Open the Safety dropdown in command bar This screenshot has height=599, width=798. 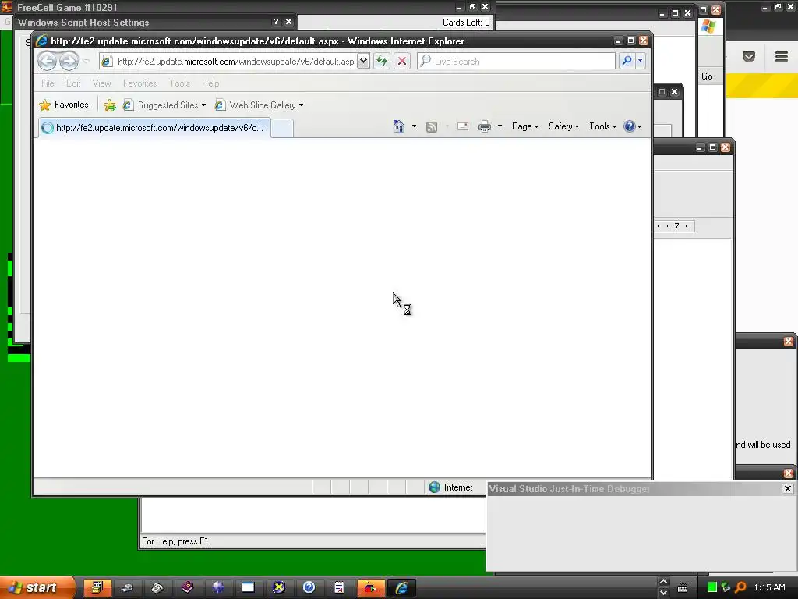(x=563, y=126)
